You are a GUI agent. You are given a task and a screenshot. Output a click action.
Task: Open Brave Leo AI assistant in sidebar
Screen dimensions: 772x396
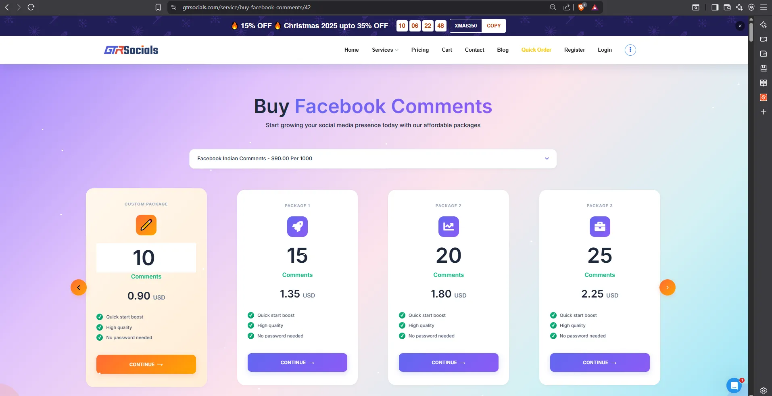tap(763, 25)
